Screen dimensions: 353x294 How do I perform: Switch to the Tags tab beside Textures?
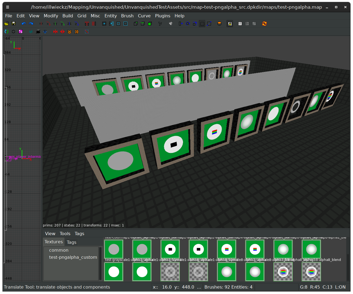(72, 242)
